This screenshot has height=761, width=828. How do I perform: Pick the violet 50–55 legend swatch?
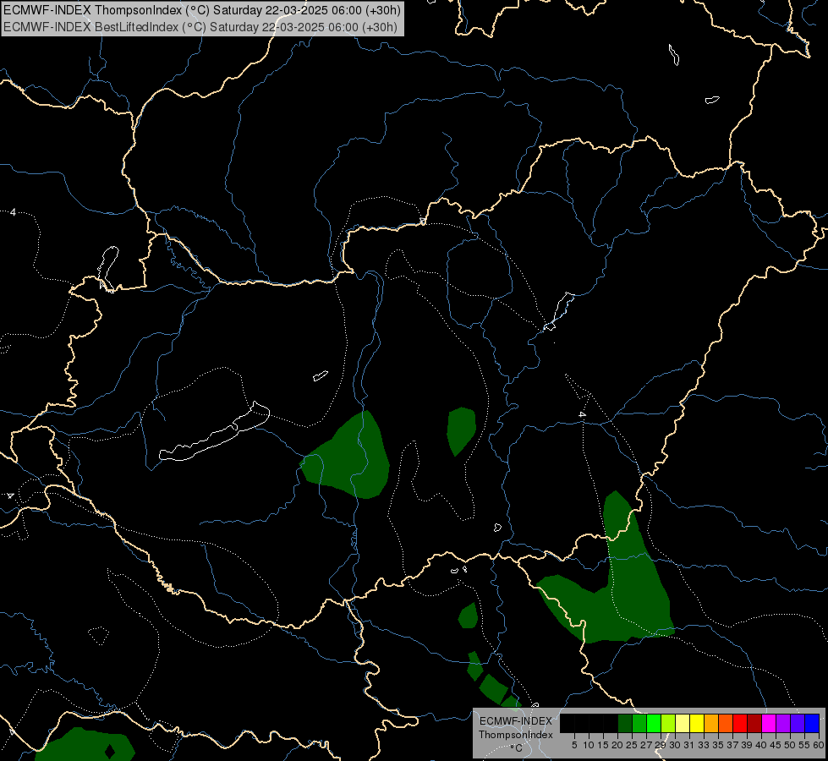point(798,723)
